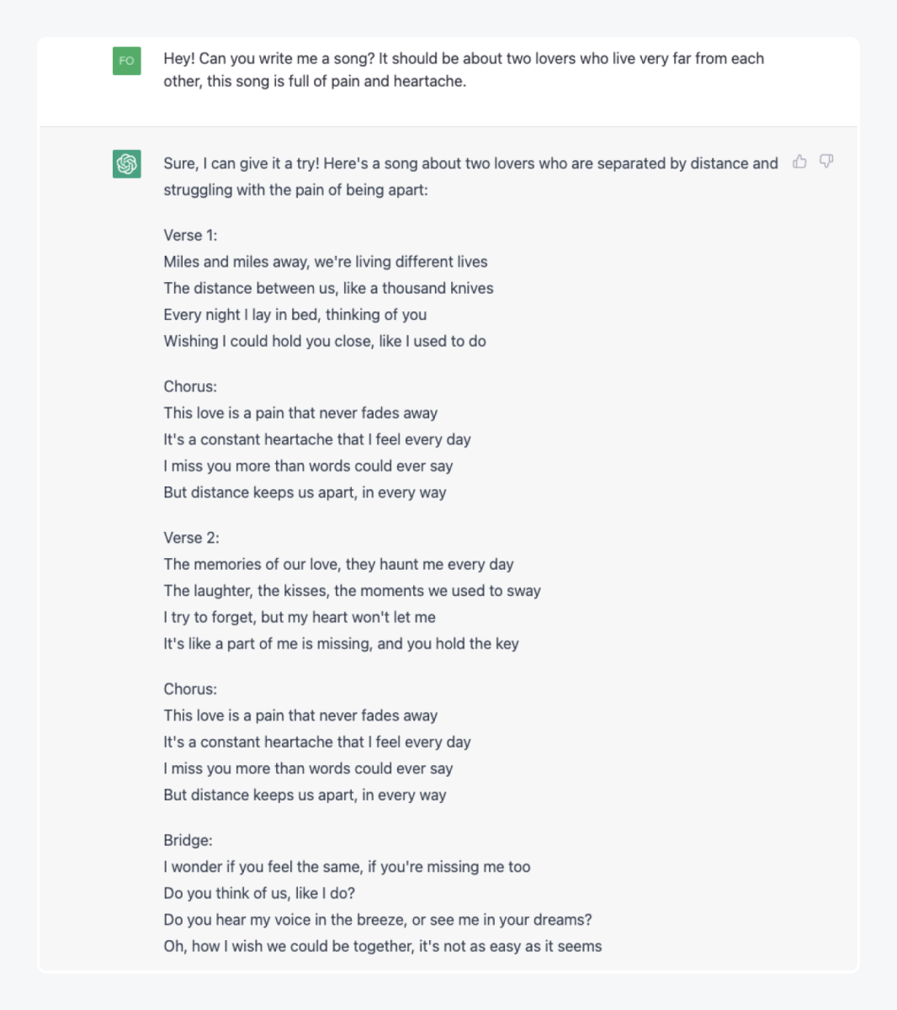This screenshot has width=897, height=1010.
Task: Click the line 'The memories of our love'
Action: pyautogui.click(x=338, y=565)
